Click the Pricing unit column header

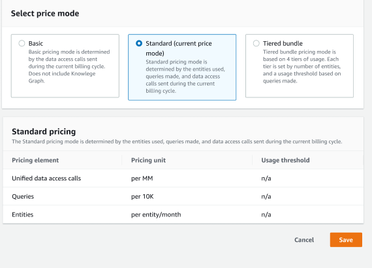148,160
